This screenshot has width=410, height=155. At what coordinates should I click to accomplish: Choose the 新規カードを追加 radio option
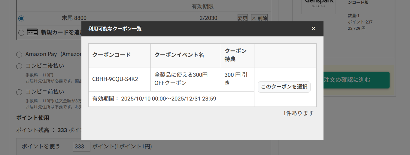click(x=21, y=33)
